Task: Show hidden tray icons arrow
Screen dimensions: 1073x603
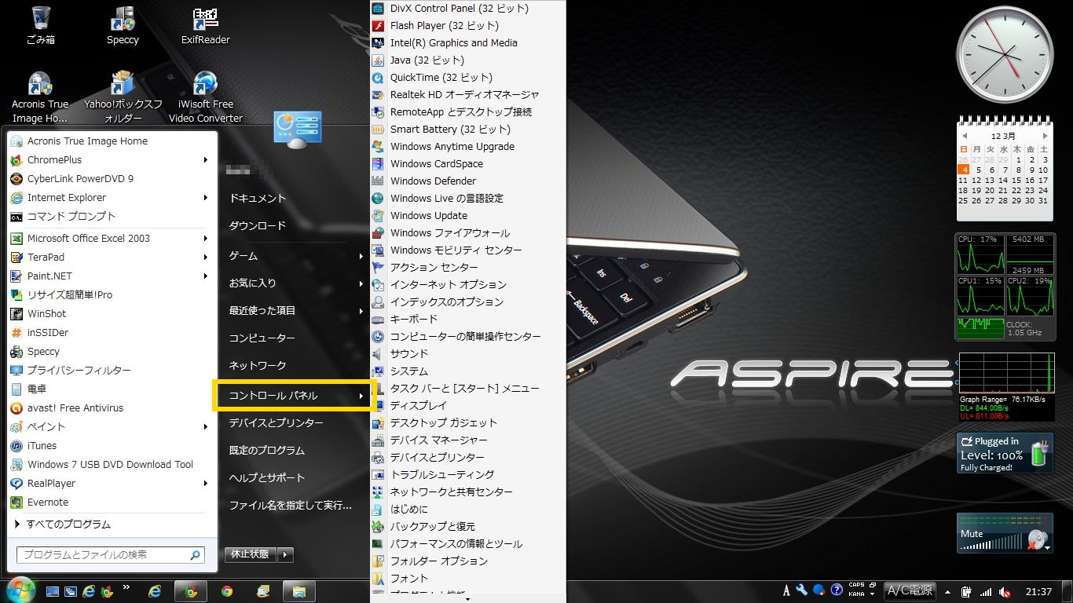Action: pyautogui.click(x=947, y=591)
